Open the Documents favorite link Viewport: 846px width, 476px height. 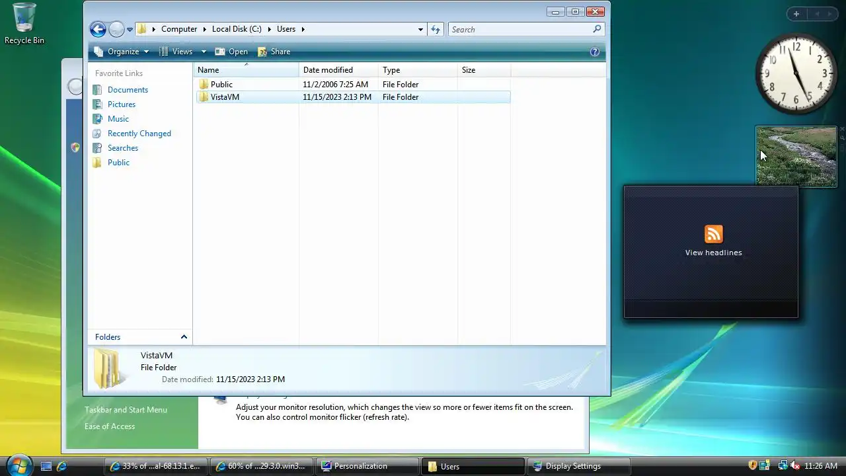pos(128,90)
